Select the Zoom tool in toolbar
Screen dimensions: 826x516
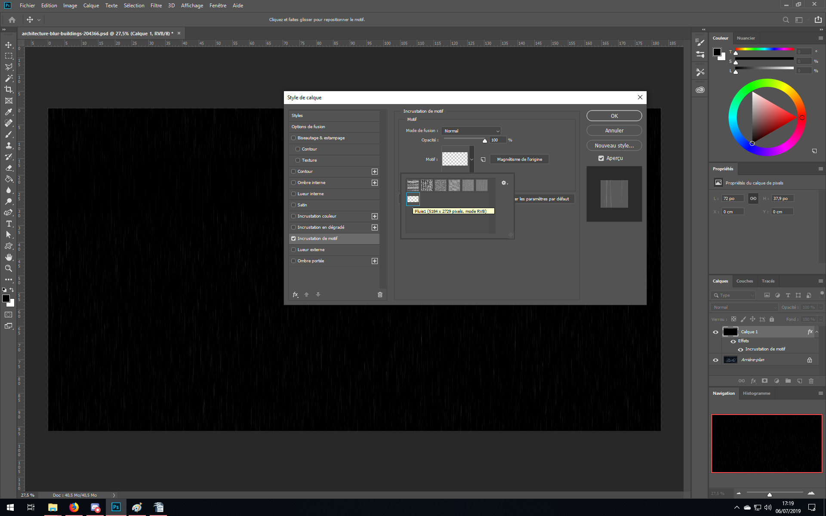tap(9, 268)
